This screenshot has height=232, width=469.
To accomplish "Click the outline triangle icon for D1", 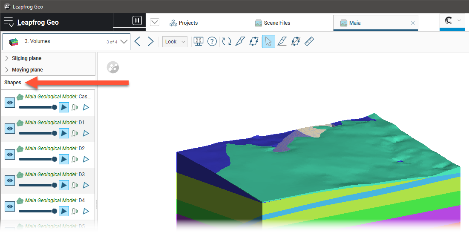I will [x=86, y=133].
